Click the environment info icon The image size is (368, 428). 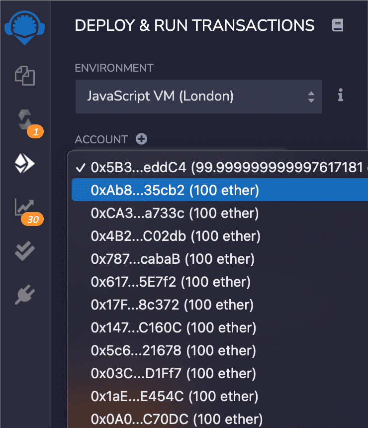pyautogui.click(x=341, y=95)
